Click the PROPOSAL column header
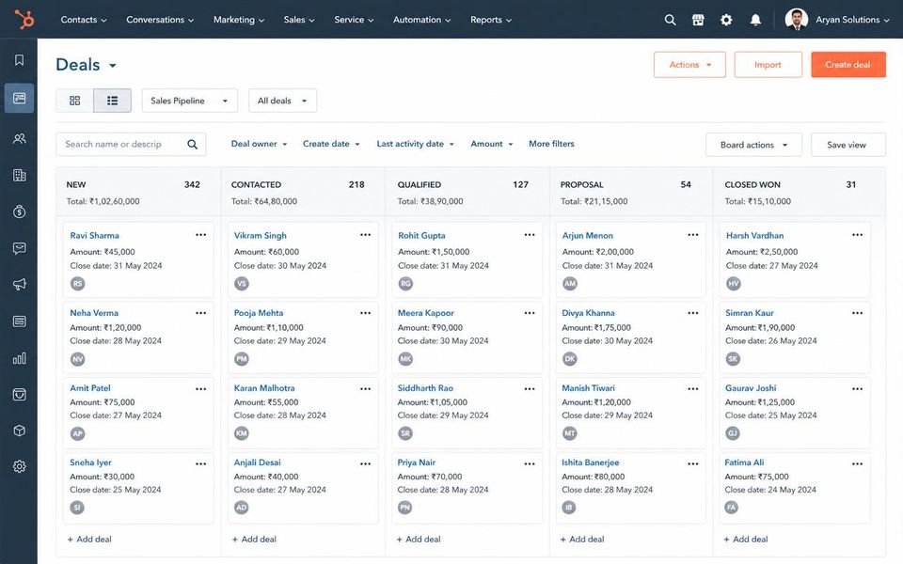This screenshot has height=564, width=903. (x=581, y=185)
